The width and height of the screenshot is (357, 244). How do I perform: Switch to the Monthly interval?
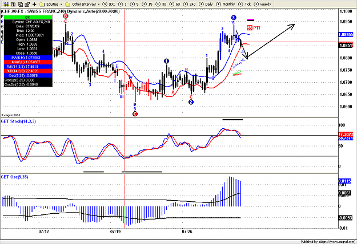225,4
